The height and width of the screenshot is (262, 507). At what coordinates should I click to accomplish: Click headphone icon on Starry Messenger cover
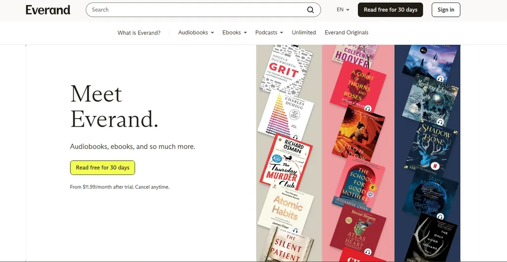(x=440, y=217)
